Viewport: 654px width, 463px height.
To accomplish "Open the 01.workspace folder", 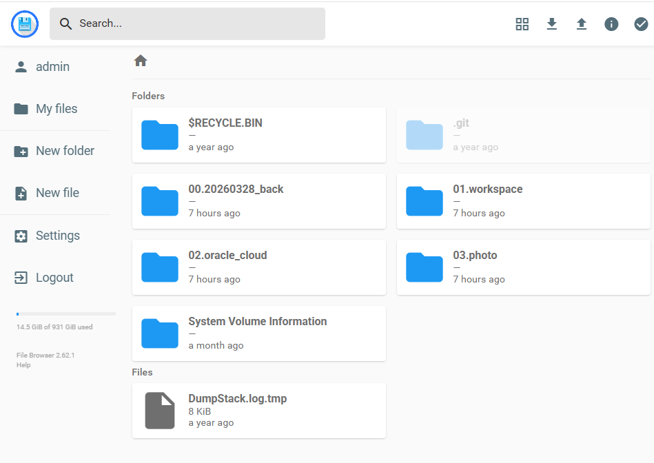I will point(524,200).
